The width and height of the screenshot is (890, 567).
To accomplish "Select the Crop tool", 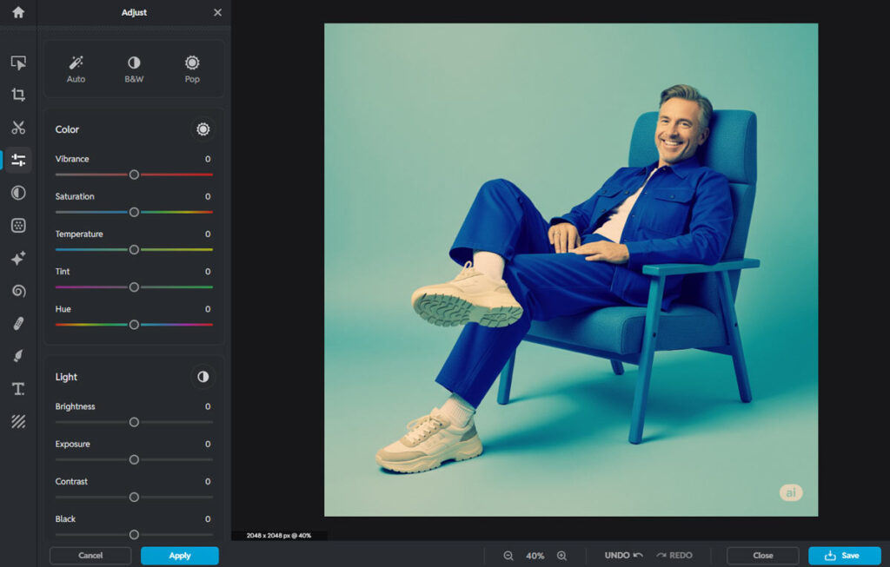I will click(x=18, y=95).
